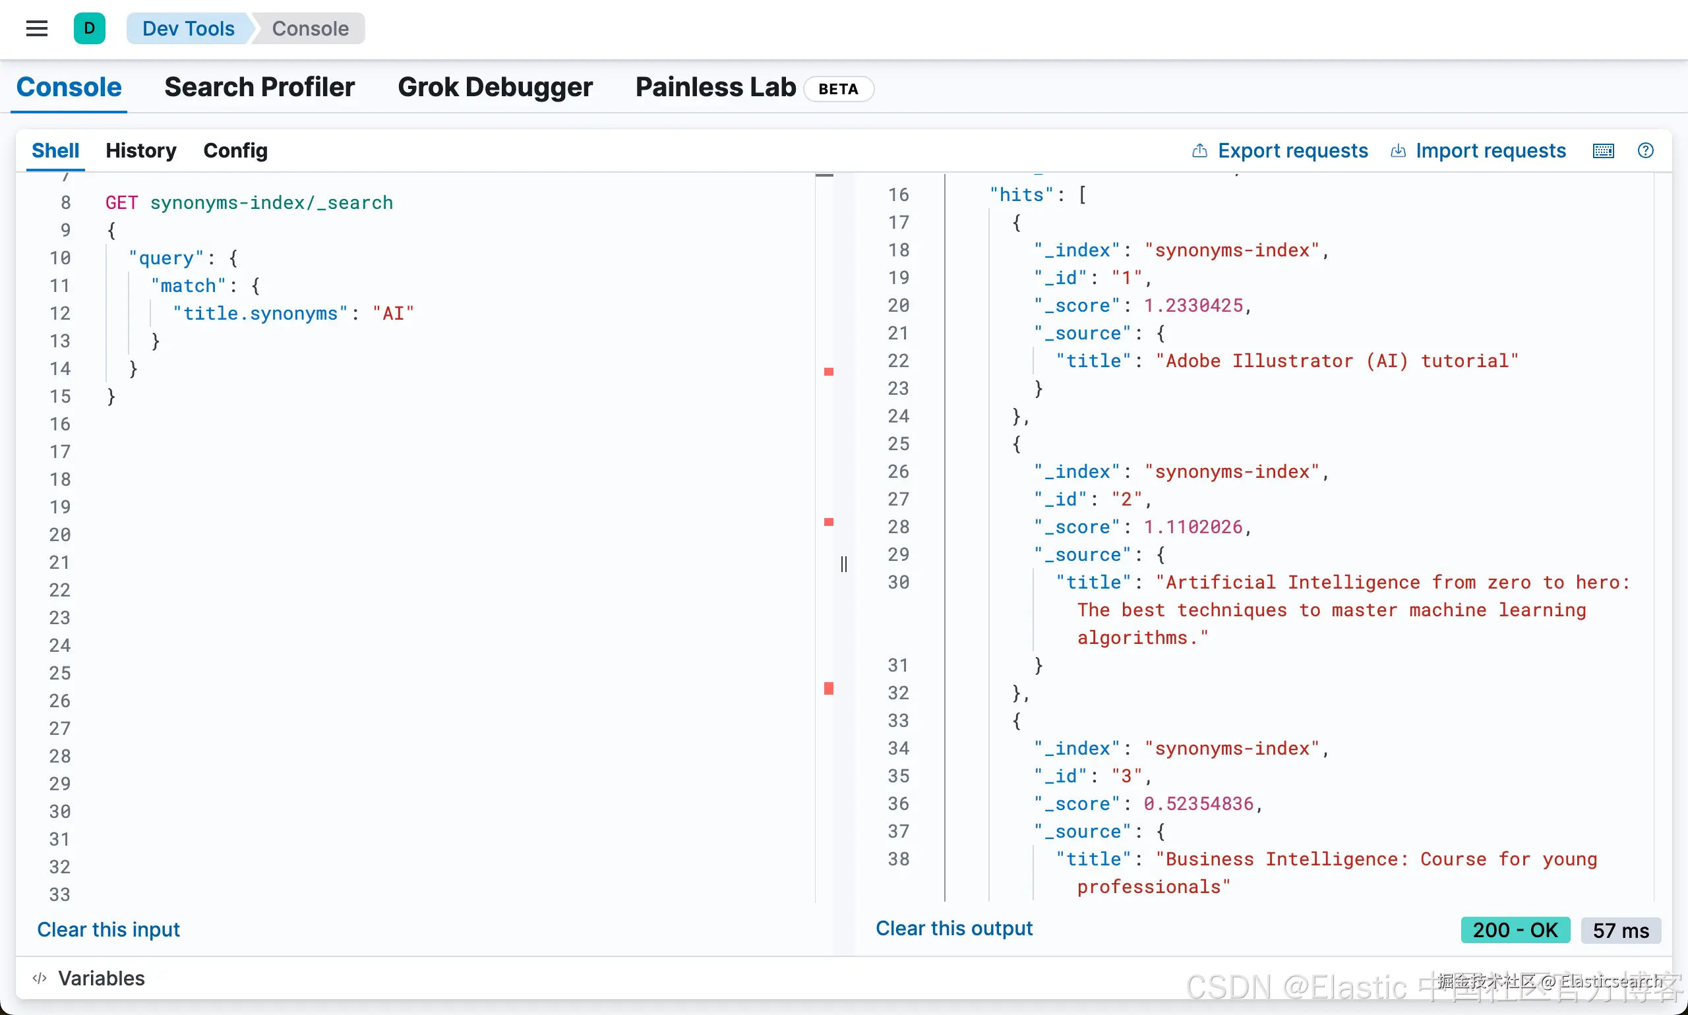Expand the Variables panel
This screenshot has width=1688, height=1015.
pos(102,978)
